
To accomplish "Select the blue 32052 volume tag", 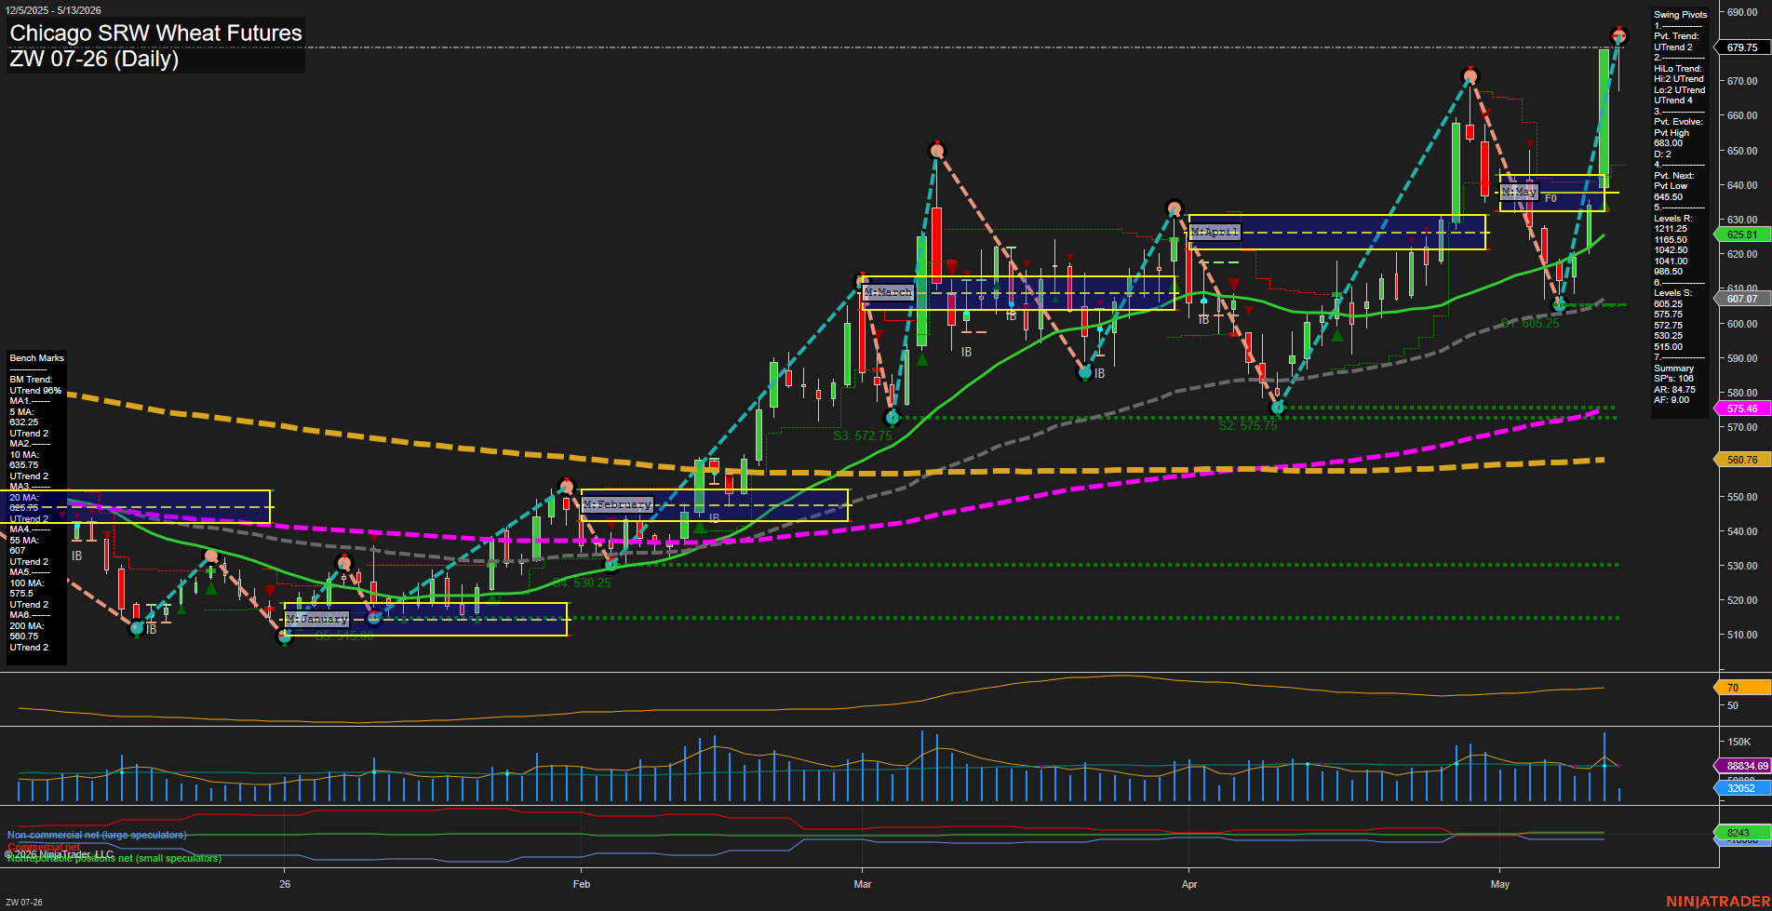I will pyautogui.click(x=1742, y=788).
